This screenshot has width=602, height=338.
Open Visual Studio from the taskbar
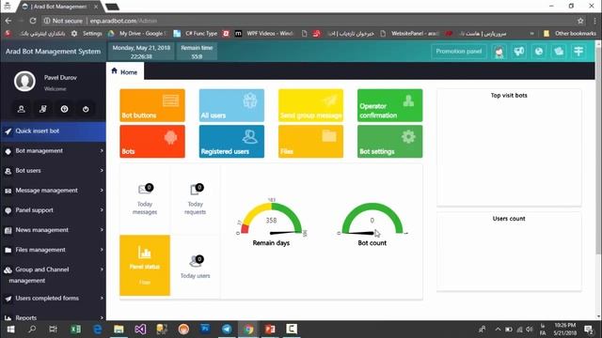[140, 329]
